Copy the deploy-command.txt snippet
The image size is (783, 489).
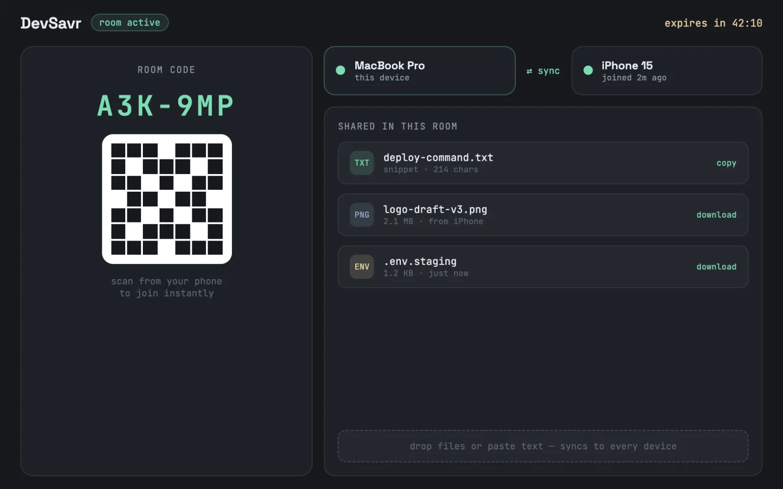pyautogui.click(x=726, y=163)
